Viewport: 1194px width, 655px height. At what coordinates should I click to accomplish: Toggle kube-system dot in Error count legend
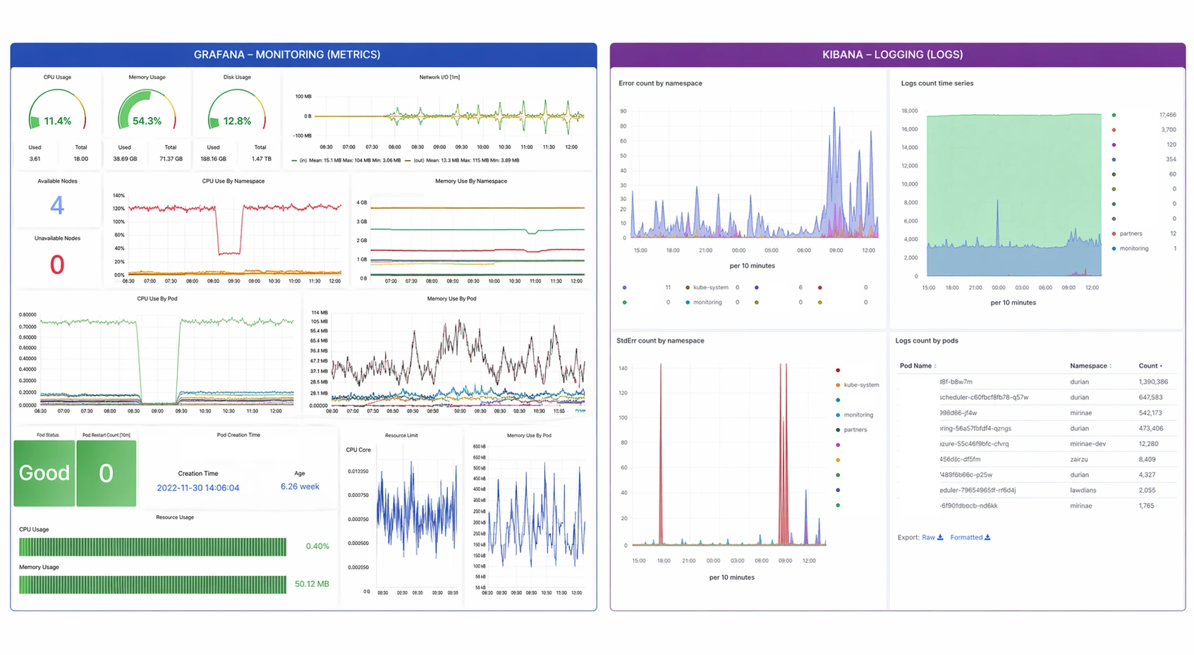click(688, 288)
